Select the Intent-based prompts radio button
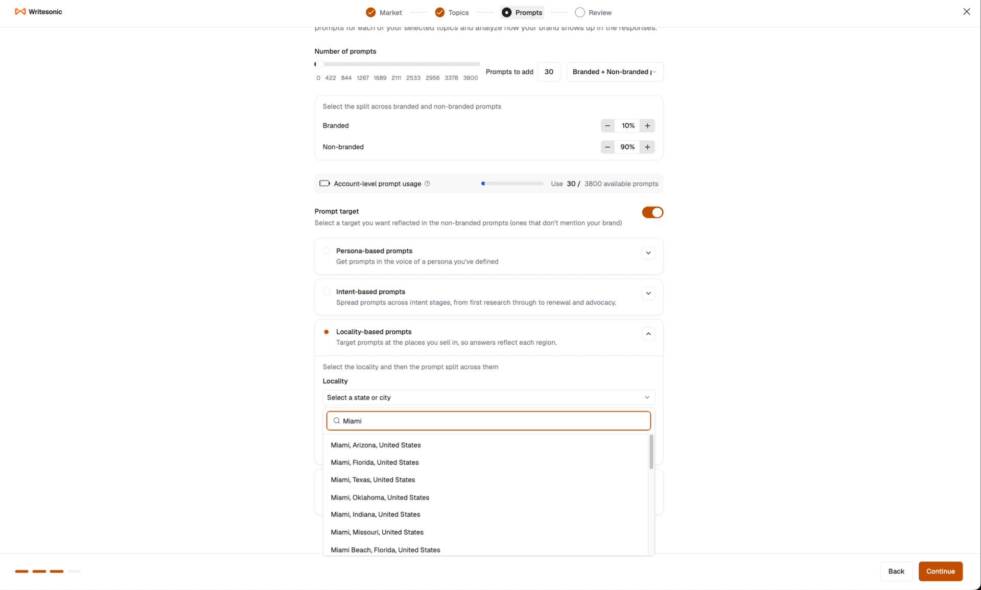 click(326, 292)
